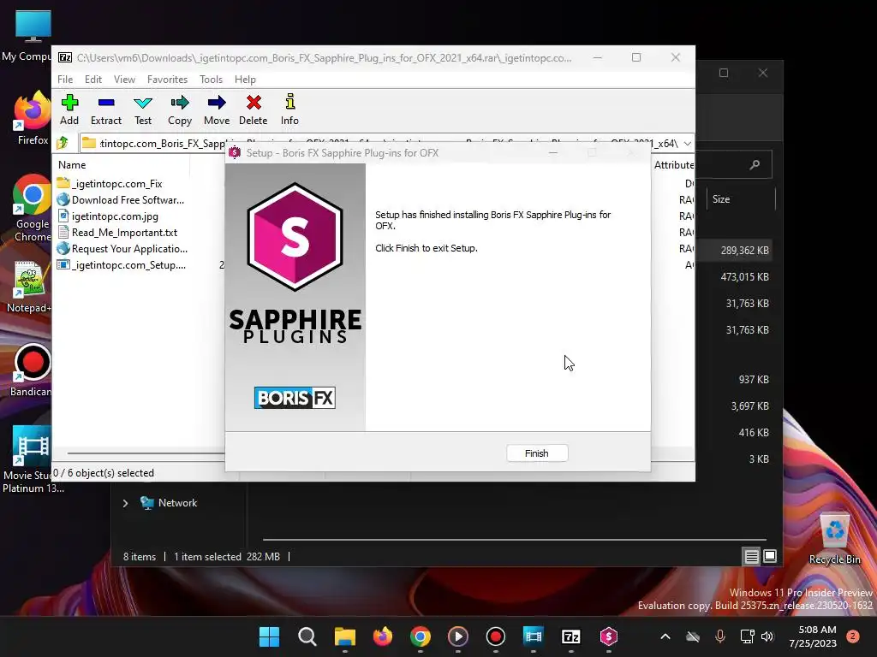Screen dimensions: 877x657
Task: Open the clock and date panel
Action: click(x=813, y=636)
